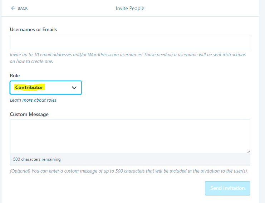Focus the Usernames or Emails field
The image size is (265, 203).
click(130, 42)
